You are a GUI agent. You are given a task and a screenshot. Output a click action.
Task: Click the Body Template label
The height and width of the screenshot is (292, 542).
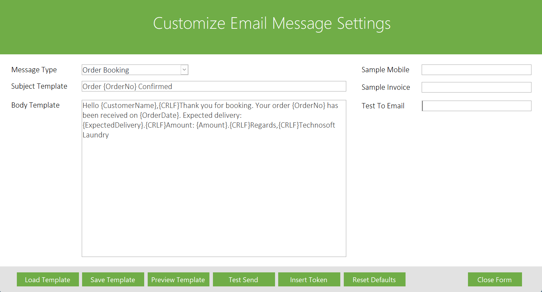pyautogui.click(x=35, y=105)
